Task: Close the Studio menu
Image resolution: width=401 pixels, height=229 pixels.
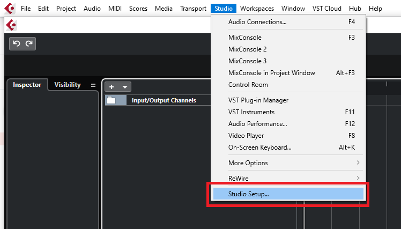Action: 224,9
